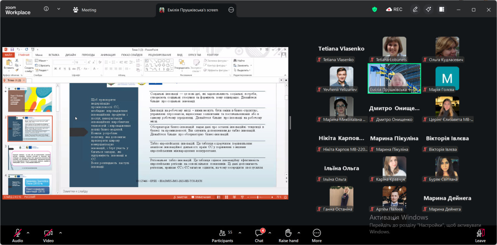Image resolution: width=497 pixels, height=245 pixels.
Task: Leave the meeting
Action: pyautogui.click(x=480, y=235)
